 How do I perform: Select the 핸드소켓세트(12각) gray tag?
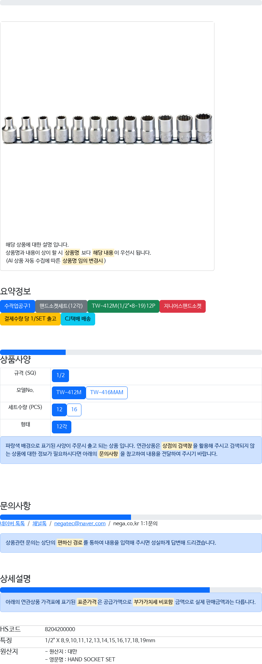click(61, 306)
